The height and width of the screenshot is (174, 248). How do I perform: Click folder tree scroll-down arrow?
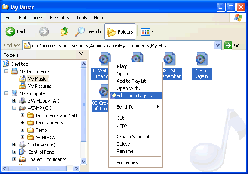click(83, 162)
